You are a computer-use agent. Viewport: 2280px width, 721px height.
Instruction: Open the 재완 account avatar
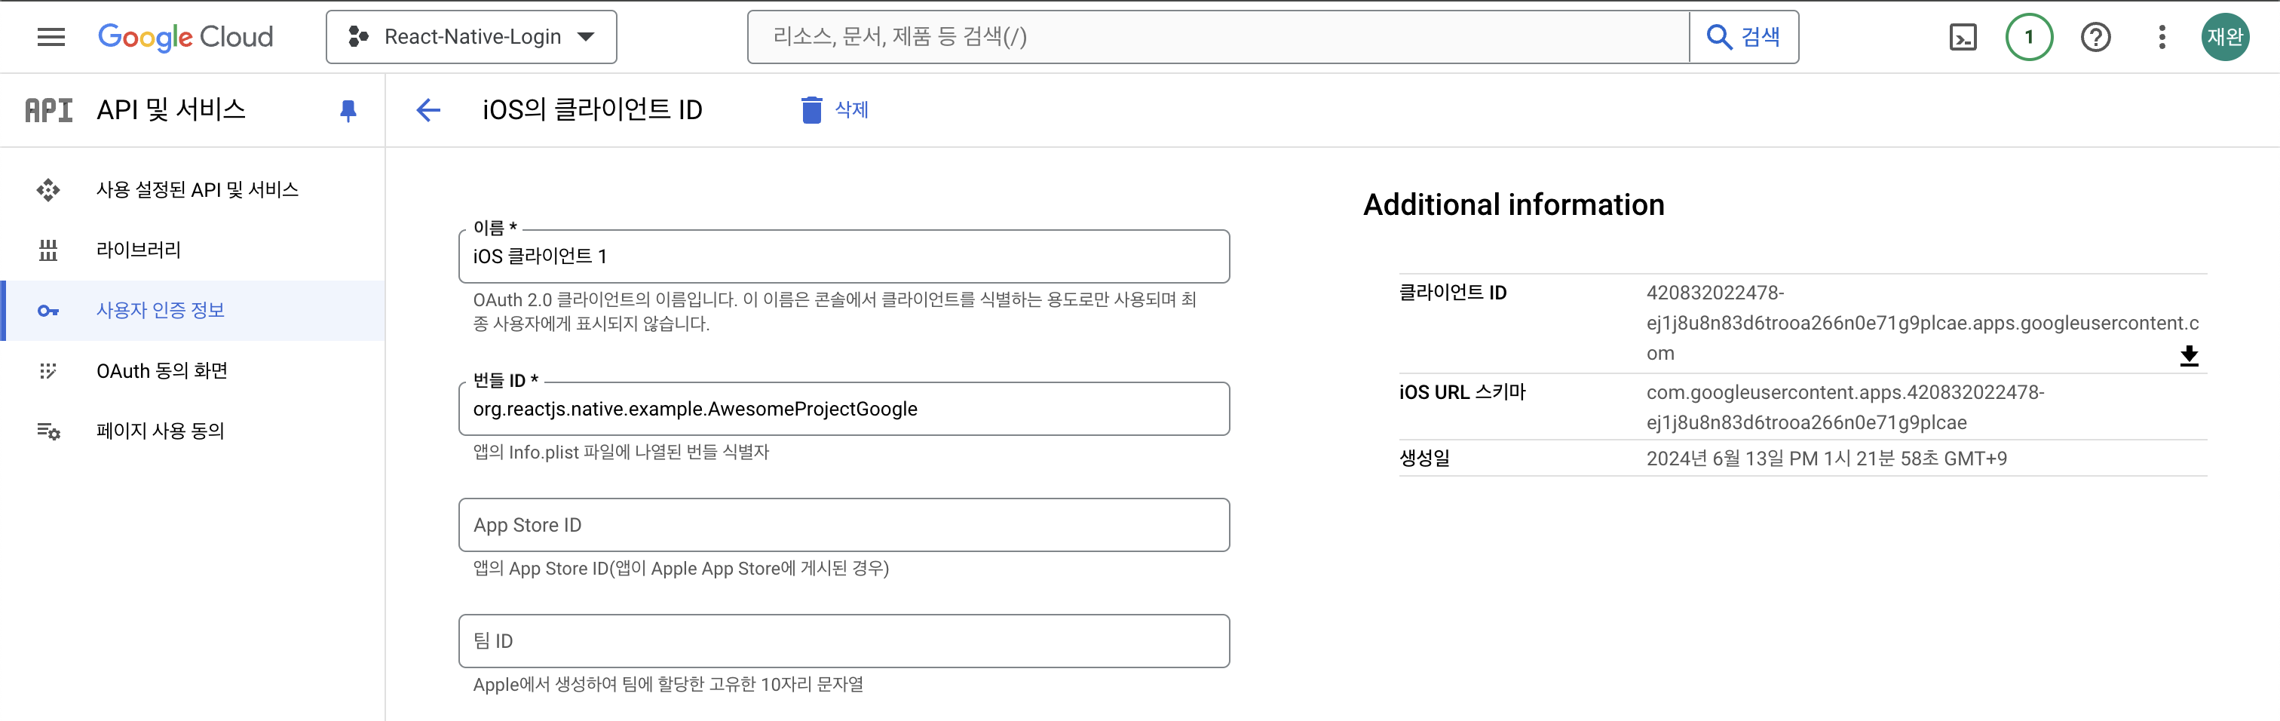pos(2224,36)
